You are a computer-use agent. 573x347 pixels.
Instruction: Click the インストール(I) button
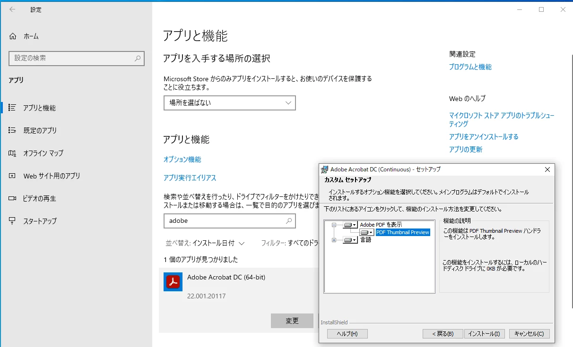coord(485,334)
